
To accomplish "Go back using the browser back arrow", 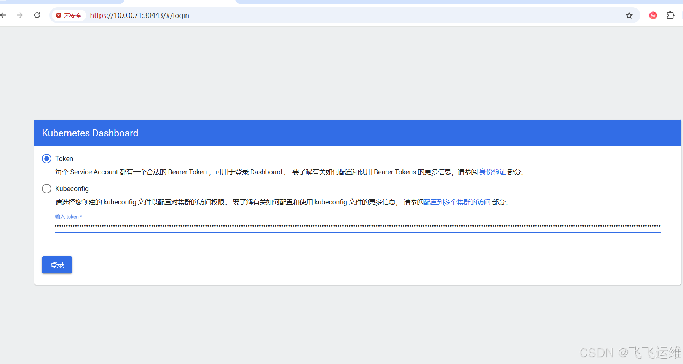I will [3, 15].
